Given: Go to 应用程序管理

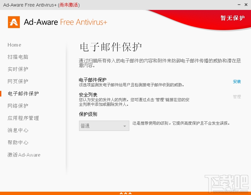Looking at the screenshot, I should pyautogui.click(x=23, y=118).
